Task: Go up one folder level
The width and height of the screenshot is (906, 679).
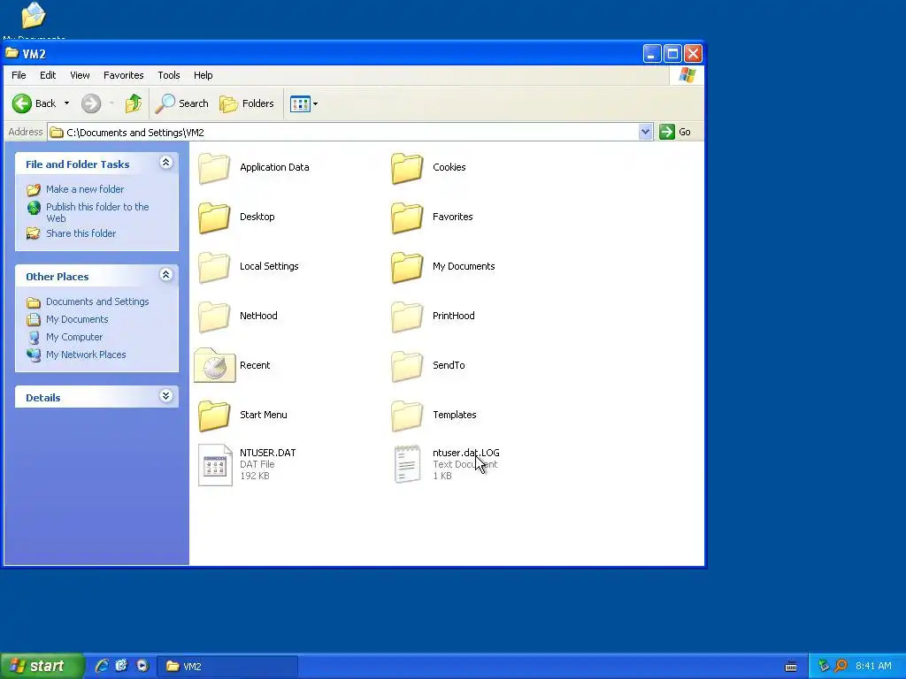Action: 134,104
